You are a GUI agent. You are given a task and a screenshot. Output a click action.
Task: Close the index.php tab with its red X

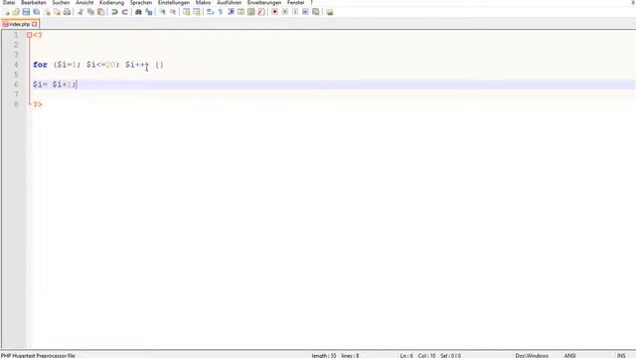35,24
